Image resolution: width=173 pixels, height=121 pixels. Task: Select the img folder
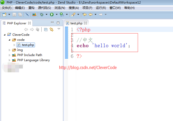point(20,50)
